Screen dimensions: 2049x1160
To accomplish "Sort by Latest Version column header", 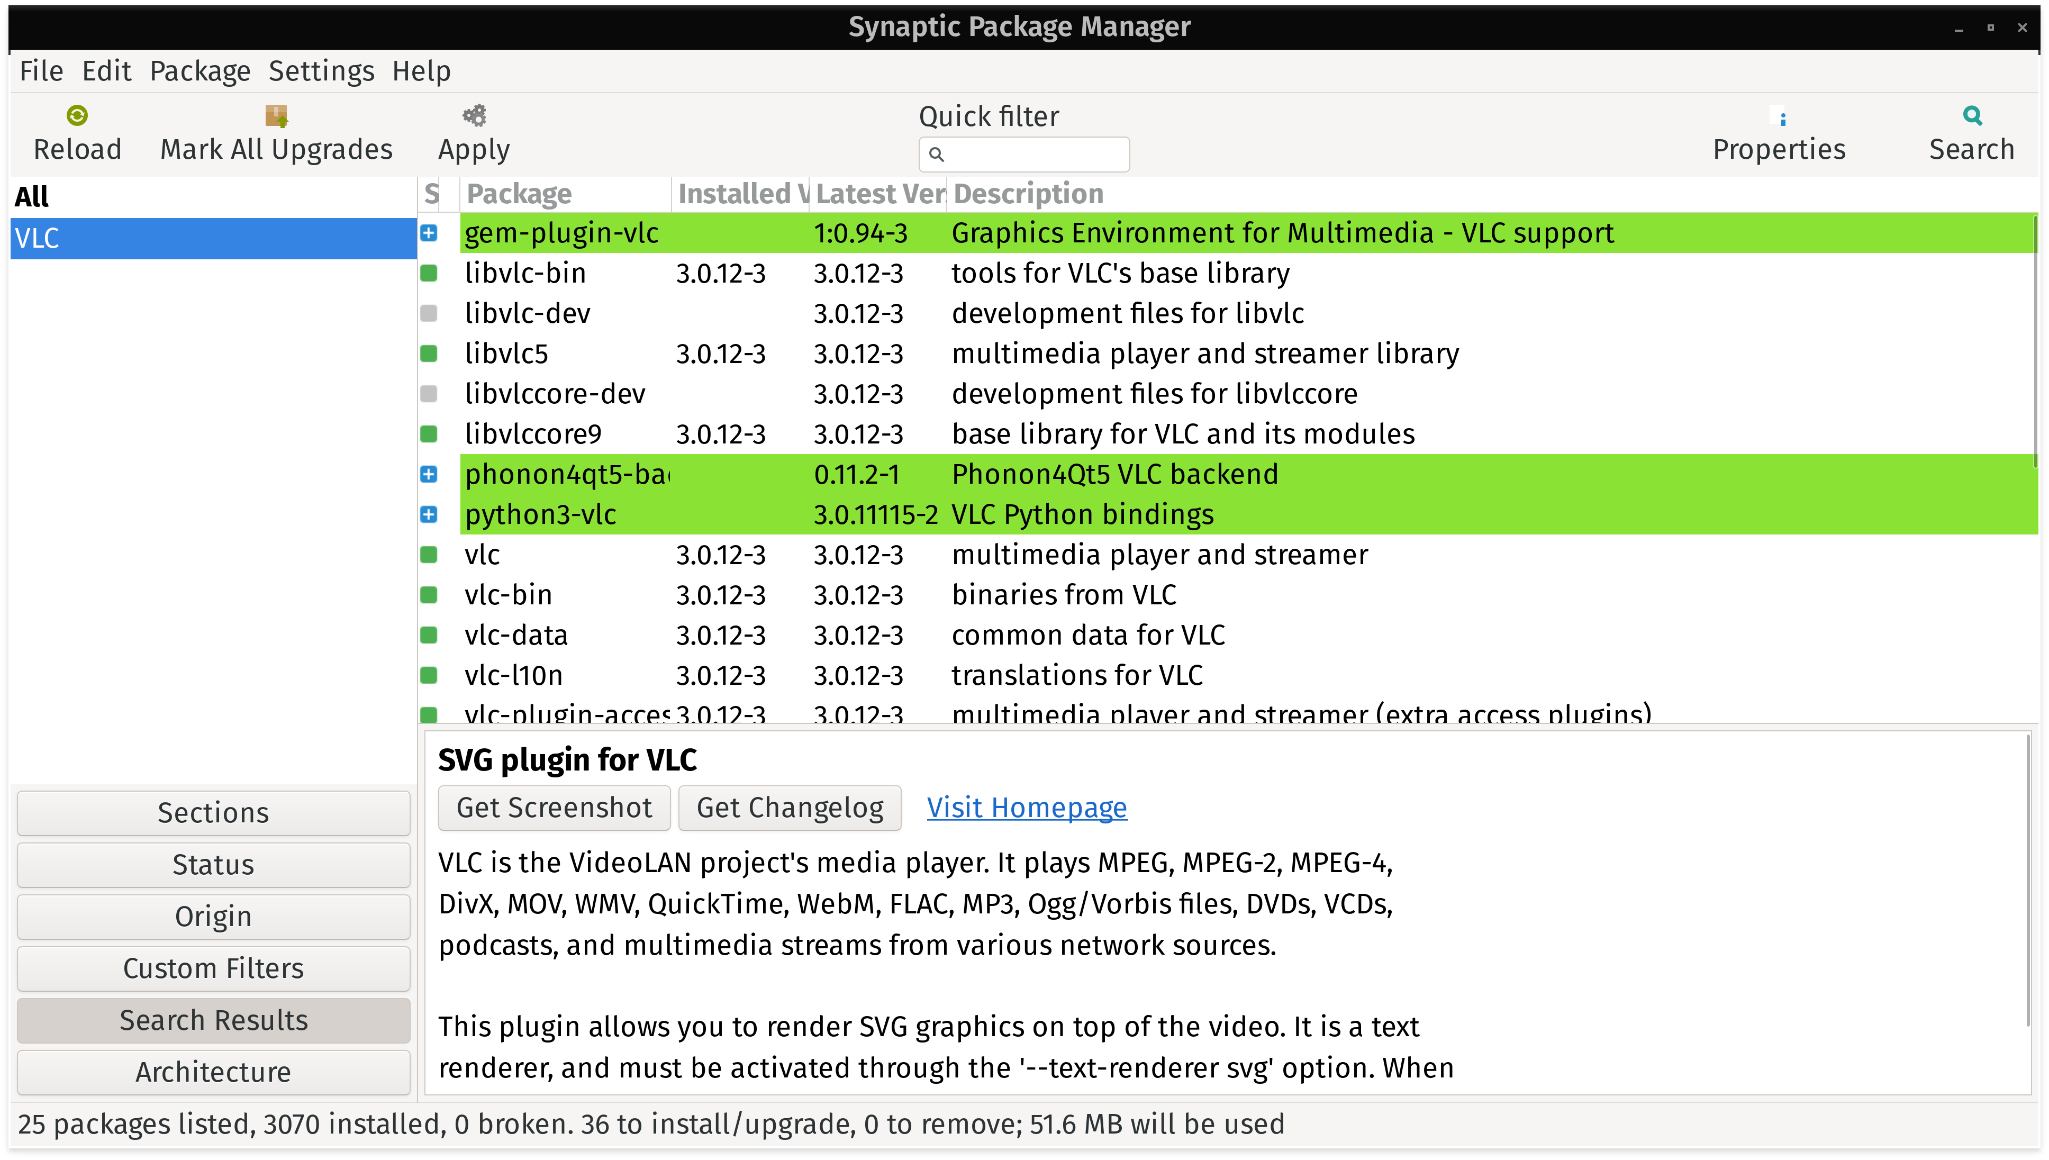I will (879, 194).
